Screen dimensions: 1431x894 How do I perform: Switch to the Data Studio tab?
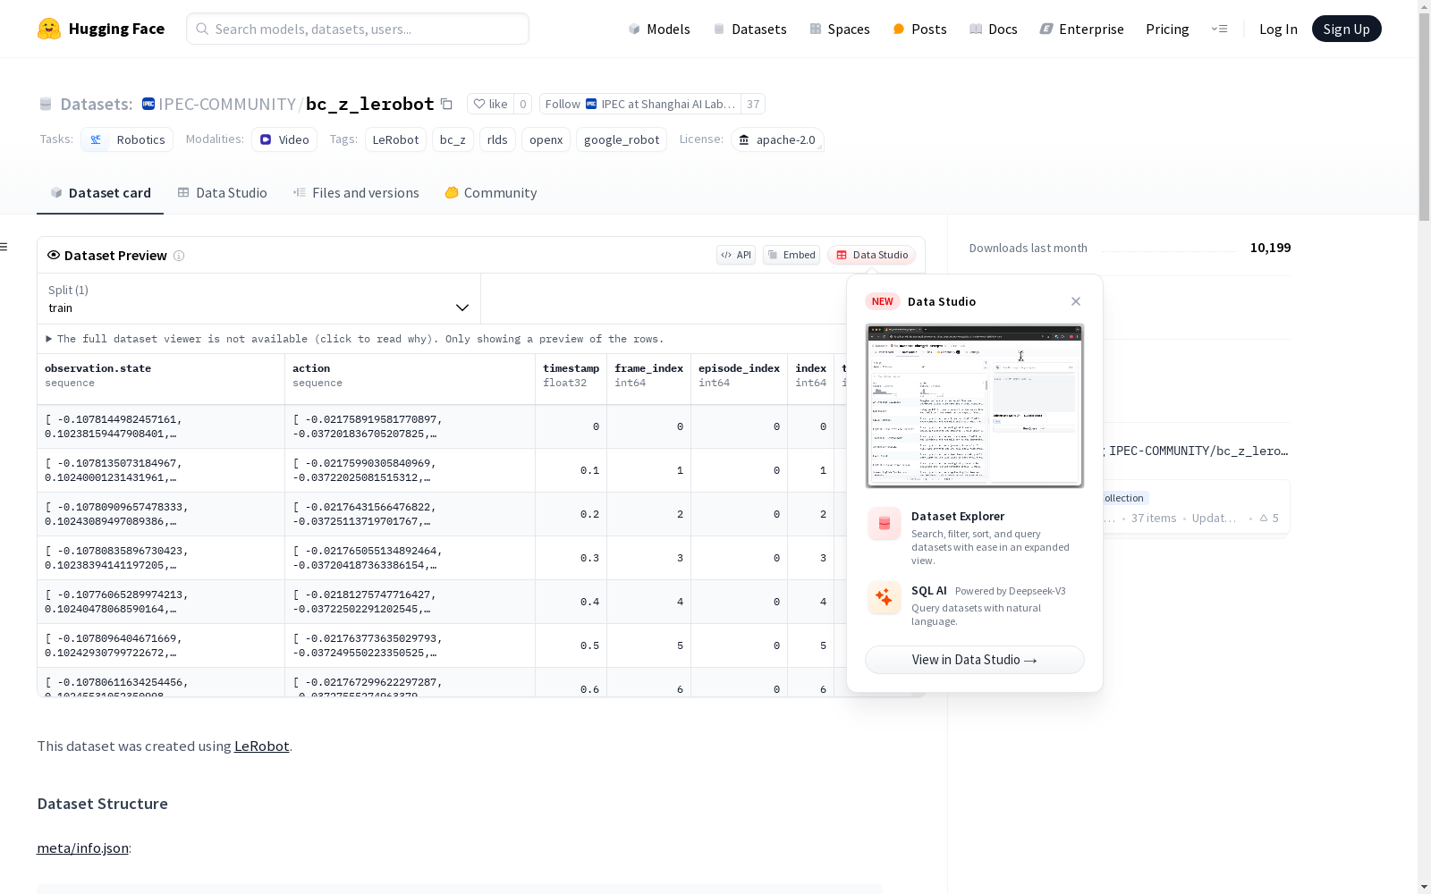(223, 193)
